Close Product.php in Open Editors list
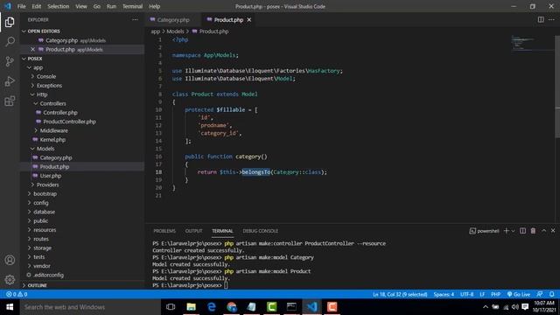The height and width of the screenshot is (315, 560). click(32, 49)
